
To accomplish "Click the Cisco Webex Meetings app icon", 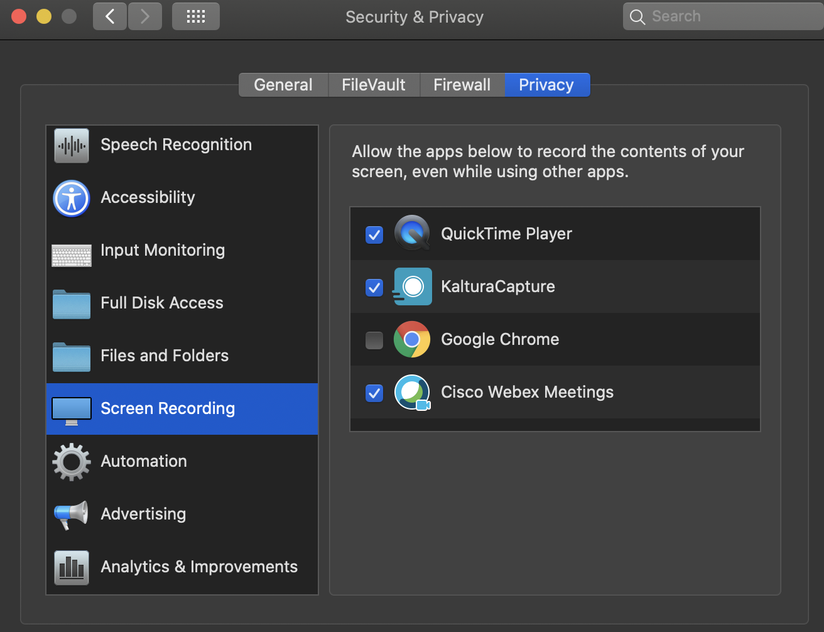I will [x=412, y=393].
